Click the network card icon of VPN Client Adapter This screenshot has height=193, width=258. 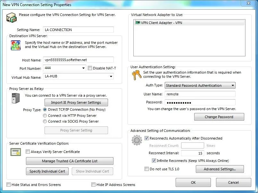pos(137,22)
